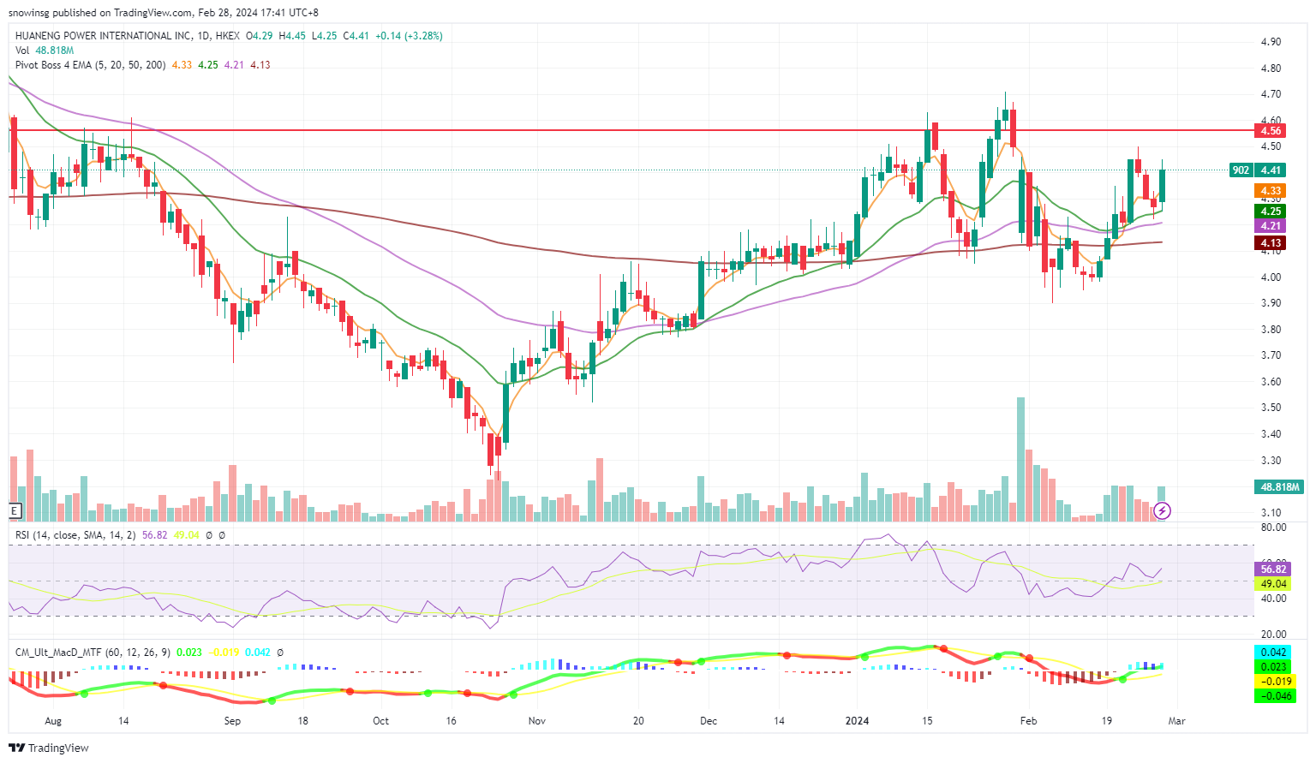Click the 3.70 price axis label

click(x=1271, y=355)
